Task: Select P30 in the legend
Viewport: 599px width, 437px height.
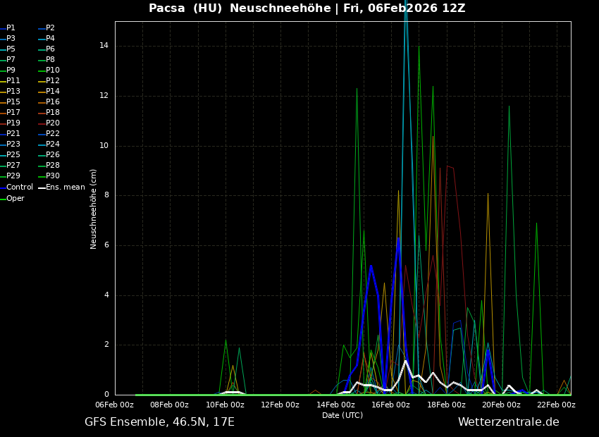Action: click(53, 176)
